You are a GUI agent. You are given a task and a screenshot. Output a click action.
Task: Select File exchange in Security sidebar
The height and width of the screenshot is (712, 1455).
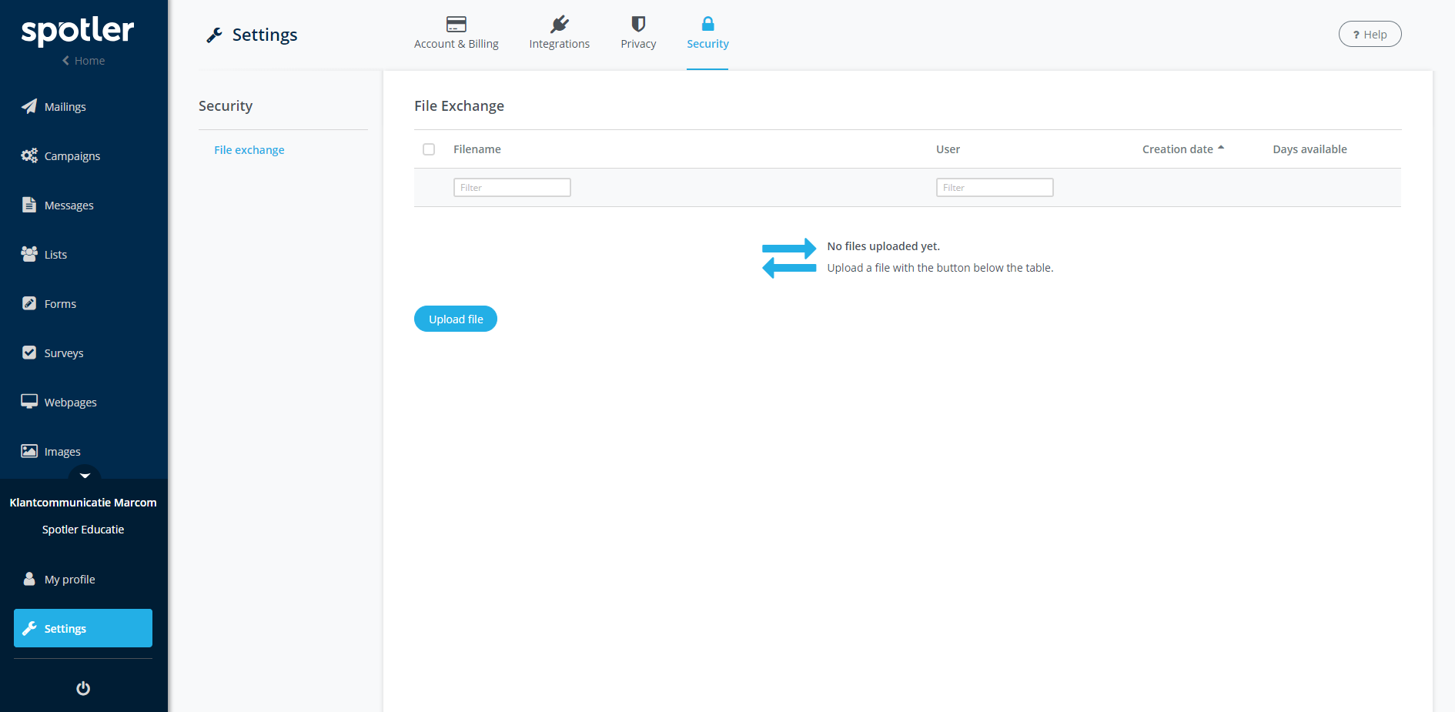[x=249, y=150]
